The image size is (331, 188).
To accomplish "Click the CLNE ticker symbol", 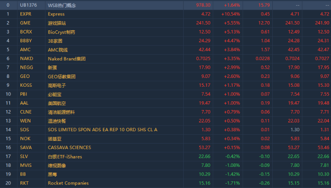I will tap(26, 112).
